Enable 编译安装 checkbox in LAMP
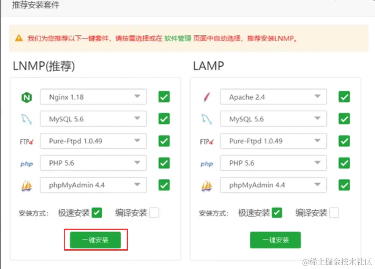375x269 pixels. [334, 213]
